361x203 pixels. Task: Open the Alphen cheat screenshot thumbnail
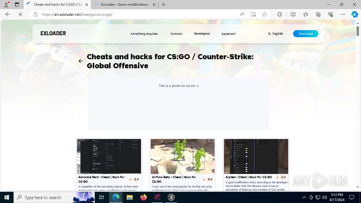pos(256,156)
